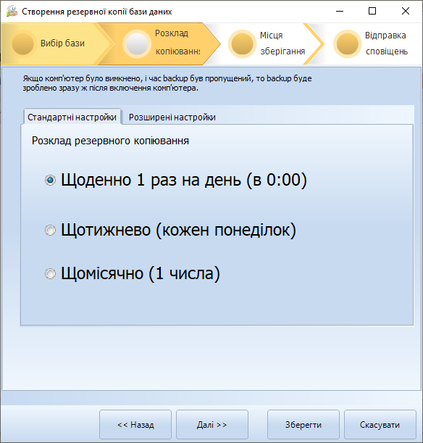This screenshot has height=443, width=423.
Task: Switch to the Стандартні настройки tab
Action: pos(72,117)
